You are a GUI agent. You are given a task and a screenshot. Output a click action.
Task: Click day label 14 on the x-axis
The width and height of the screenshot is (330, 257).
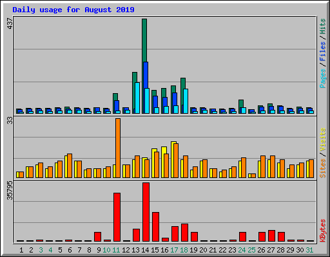[145, 250]
